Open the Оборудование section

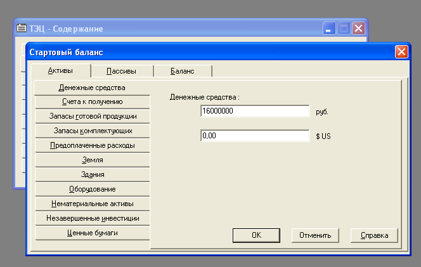coord(93,189)
